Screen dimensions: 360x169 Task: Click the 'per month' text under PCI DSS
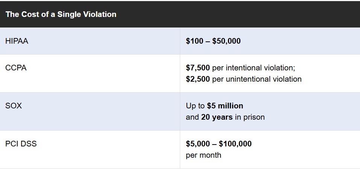click(204, 155)
